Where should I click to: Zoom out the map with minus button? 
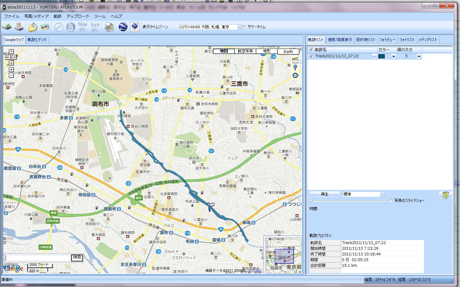click(11, 75)
